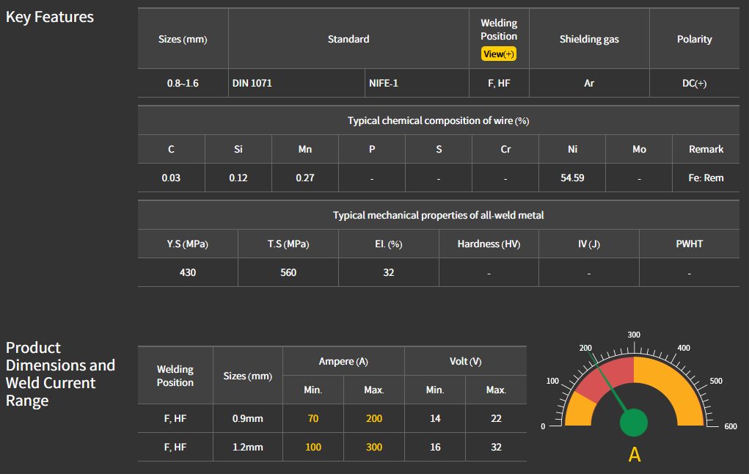Screen dimensions: 749x474
Task: Select Product Dimensions and Weld Current heading
Action: pos(60,374)
